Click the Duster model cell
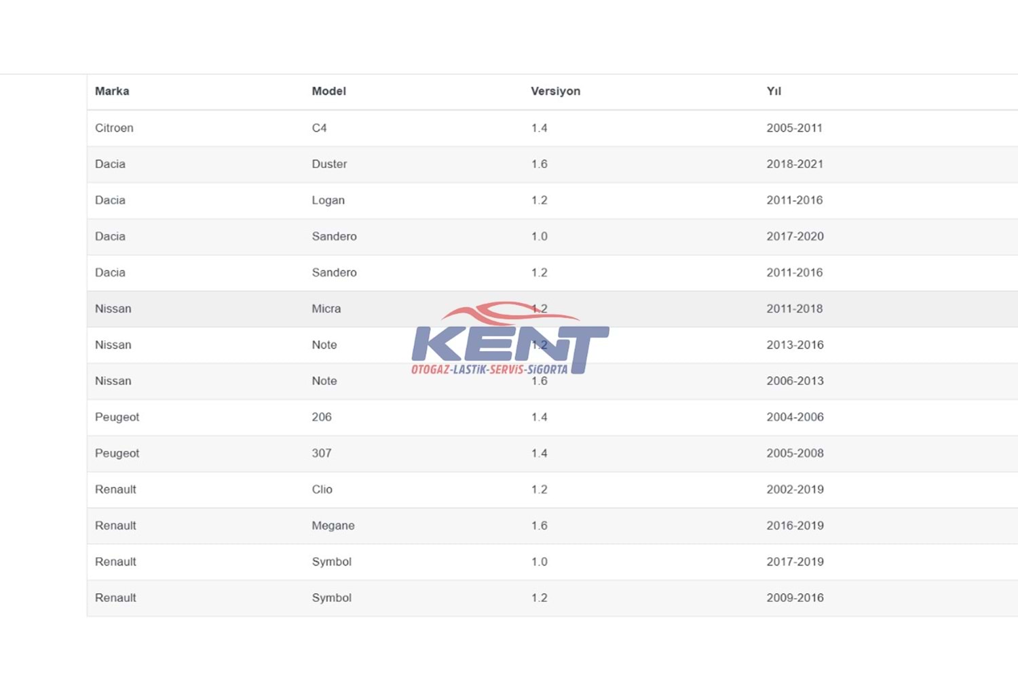Image resolution: width=1018 pixels, height=678 pixels. (329, 164)
